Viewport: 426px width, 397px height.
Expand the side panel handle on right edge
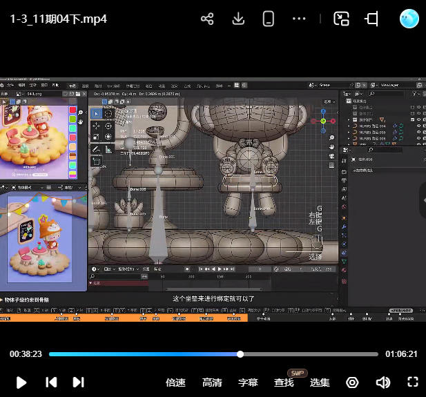tap(423, 199)
